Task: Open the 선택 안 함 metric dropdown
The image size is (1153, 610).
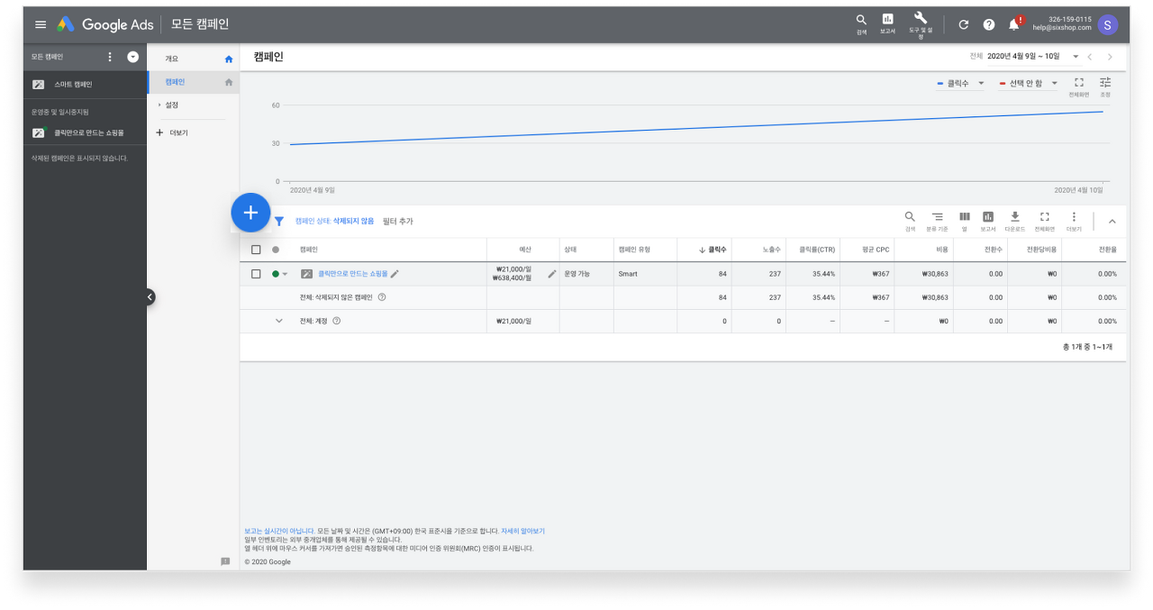Action: pos(1028,84)
